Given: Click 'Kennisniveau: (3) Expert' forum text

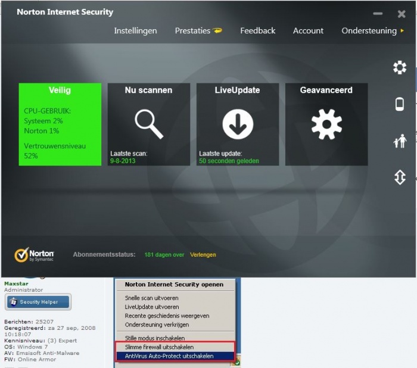Looking at the screenshot, I should (x=41, y=341).
